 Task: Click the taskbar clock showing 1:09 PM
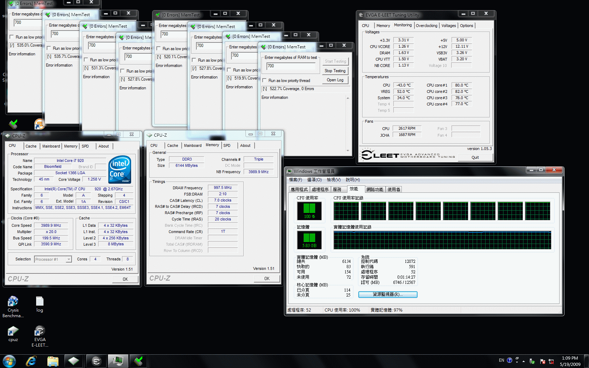point(570,361)
